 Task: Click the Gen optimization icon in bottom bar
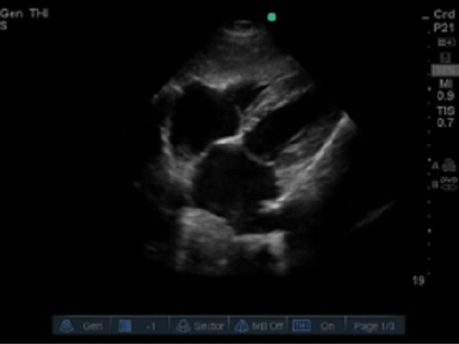[x=67, y=326]
